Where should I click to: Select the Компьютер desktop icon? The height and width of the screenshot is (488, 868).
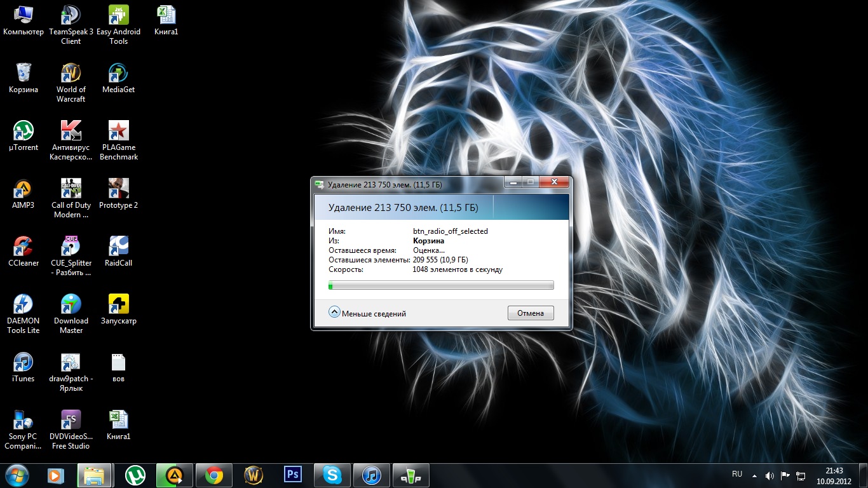point(24,20)
